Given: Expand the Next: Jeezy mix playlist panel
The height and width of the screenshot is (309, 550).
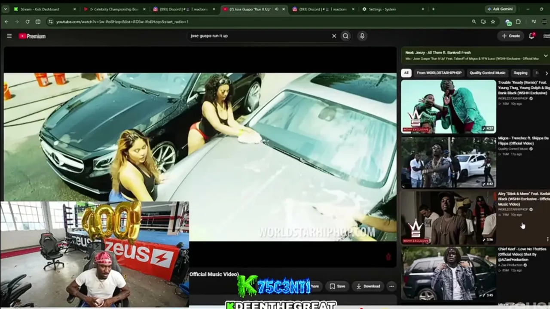Looking at the screenshot, I should 546,56.
